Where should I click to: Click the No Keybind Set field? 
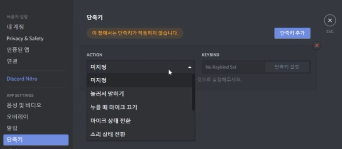(x=233, y=67)
